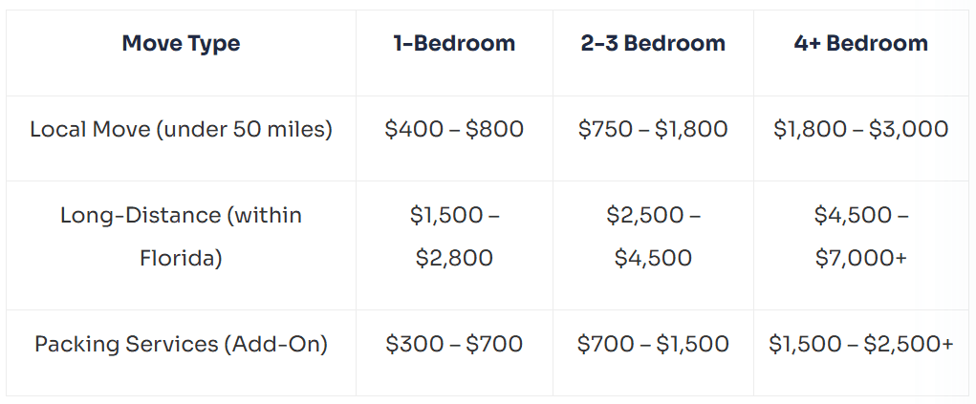Viewport: 976px width, 404px height.
Task: Click the $1,800 – $3,000 price cell
Action: point(860,129)
